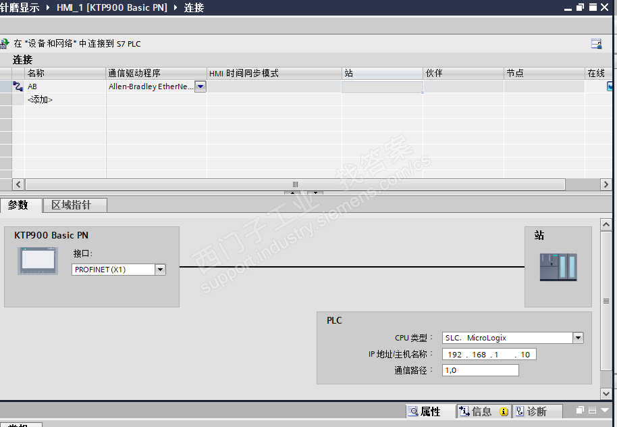Screen dimensions: 617x427
Task: Click the inspector layout icon beside collapse arrow
Action: click(x=592, y=410)
